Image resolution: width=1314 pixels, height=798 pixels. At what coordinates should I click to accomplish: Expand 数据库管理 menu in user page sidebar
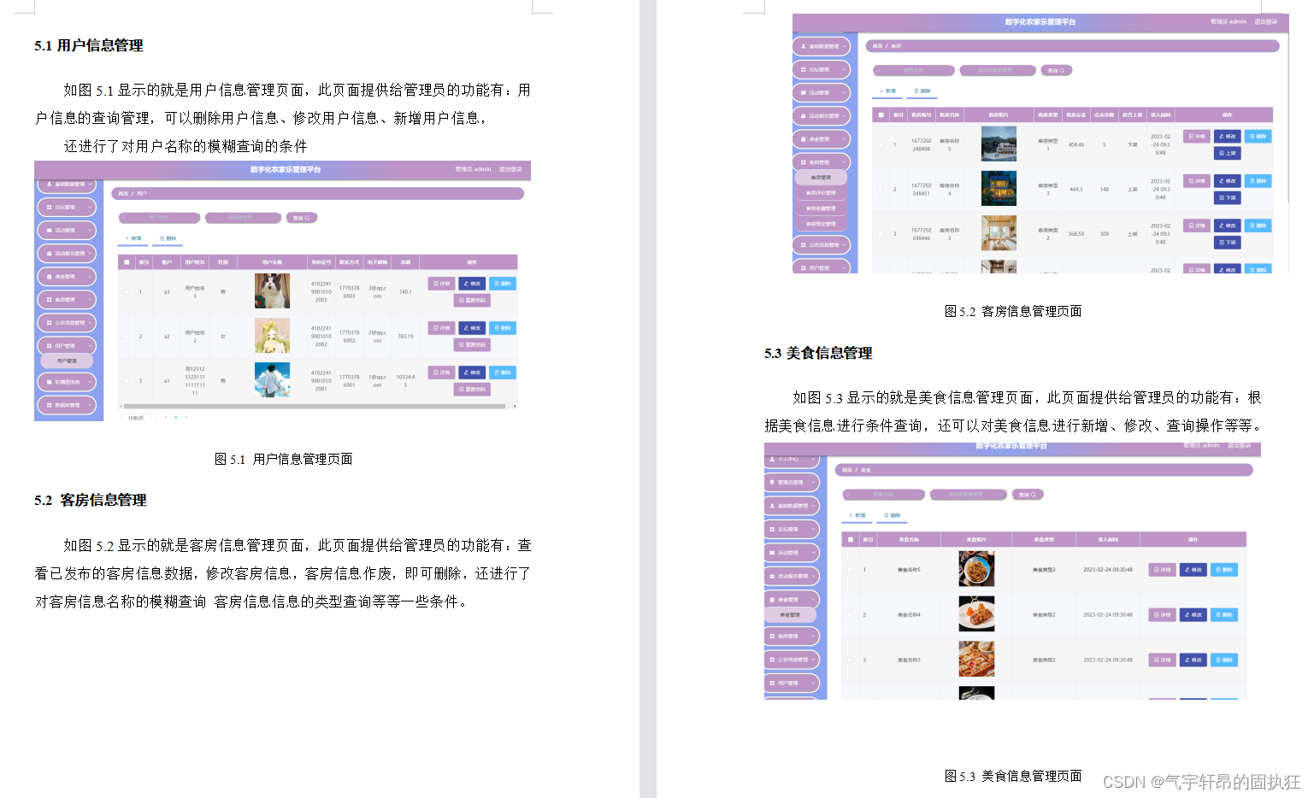[67, 405]
